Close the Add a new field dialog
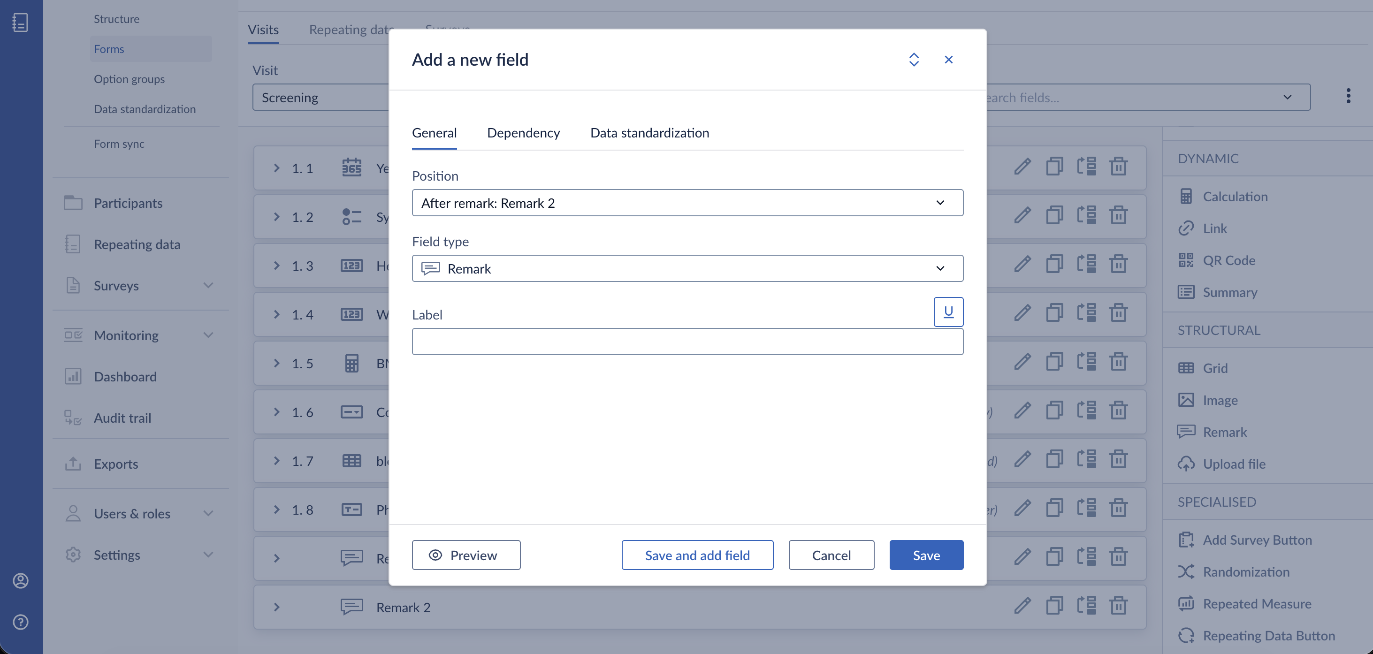 (x=948, y=60)
